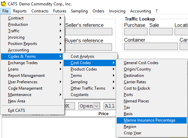Viewport: 188px width, 138px height.
Task: Expand the Production submenu
Action: click(x=32, y=25)
